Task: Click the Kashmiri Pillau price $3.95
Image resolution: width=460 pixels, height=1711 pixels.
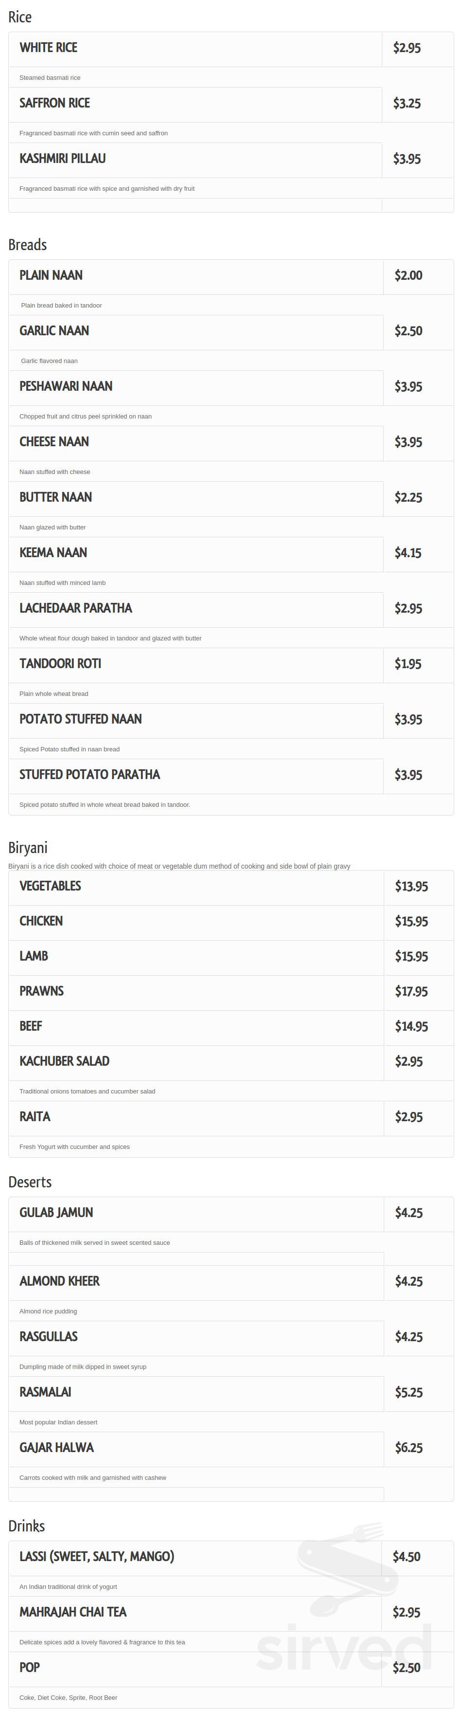Action: [x=407, y=159]
